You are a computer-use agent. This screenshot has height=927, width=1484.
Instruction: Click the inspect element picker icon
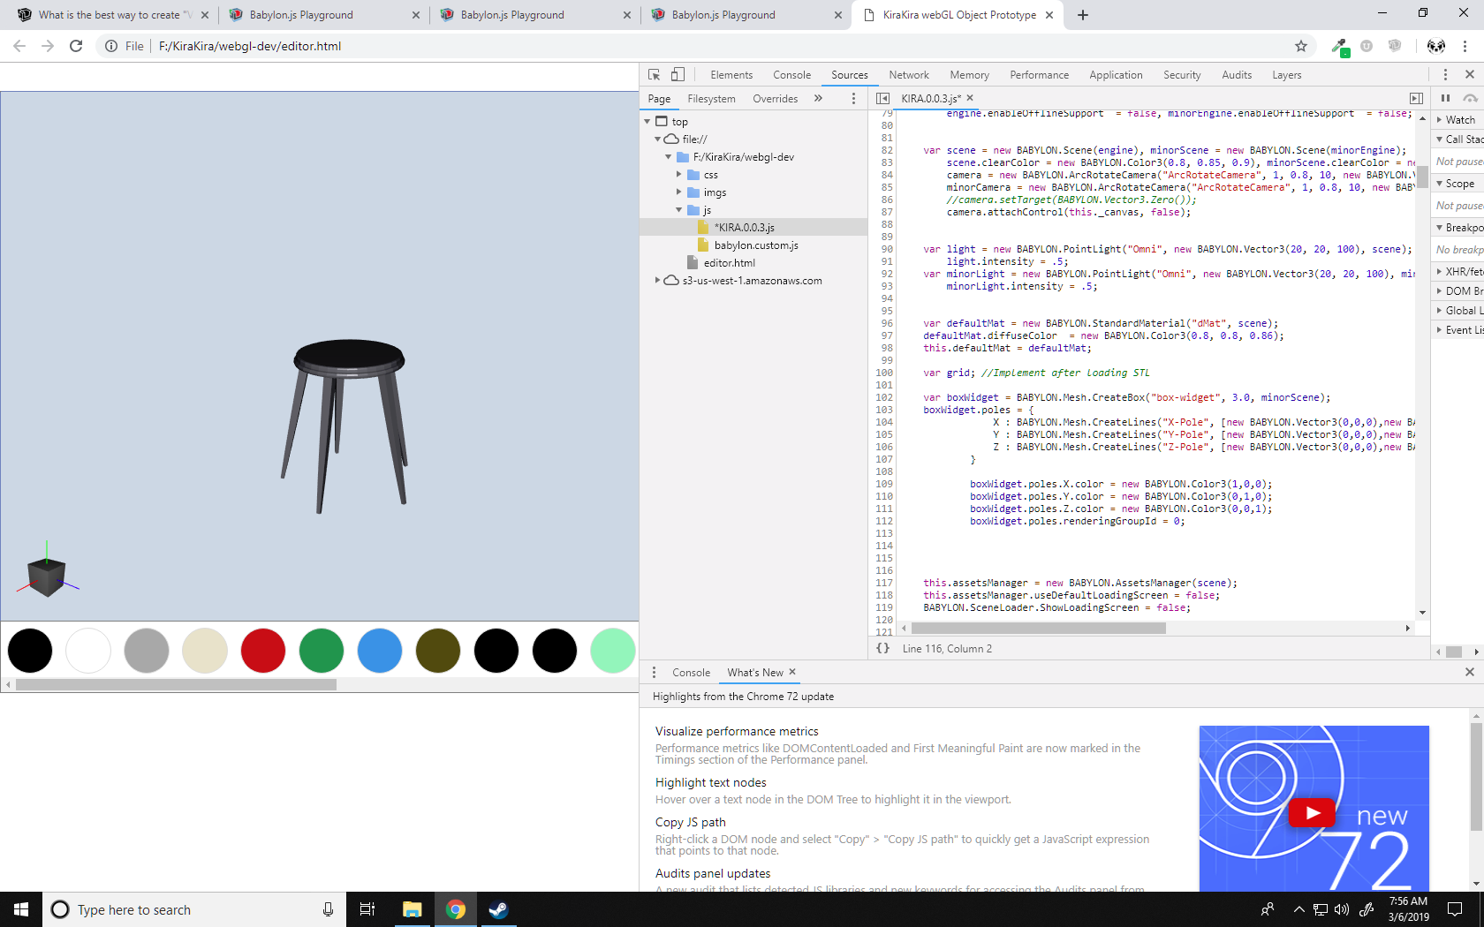pyautogui.click(x=654, y=75)
